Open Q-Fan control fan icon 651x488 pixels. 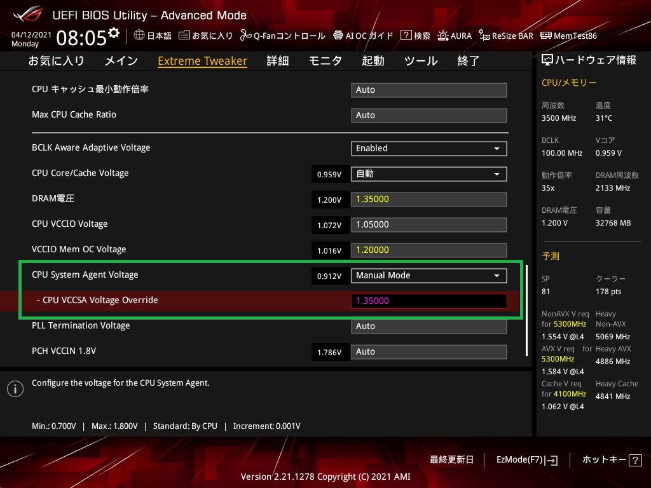tap(246, 36)
